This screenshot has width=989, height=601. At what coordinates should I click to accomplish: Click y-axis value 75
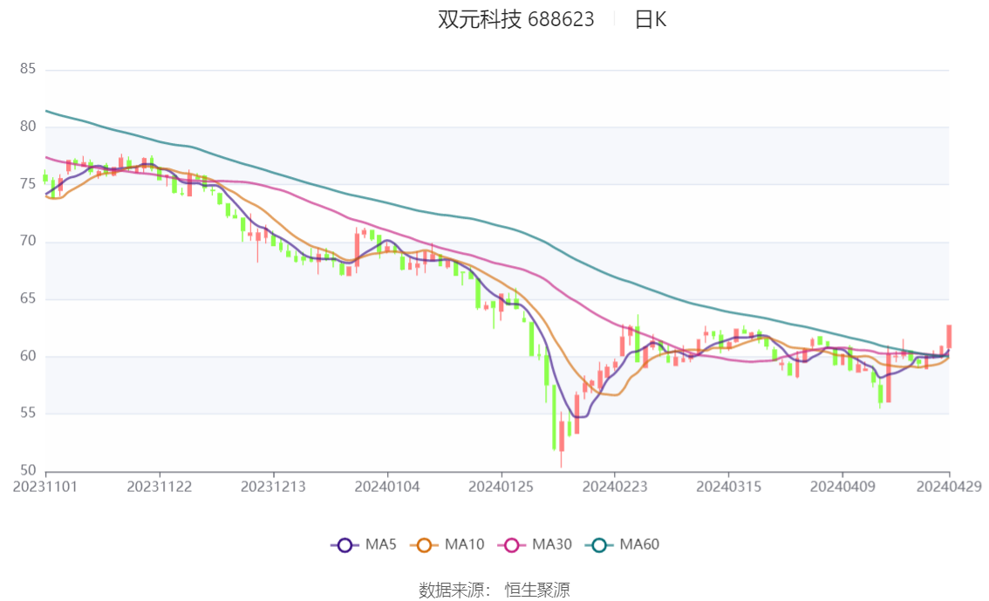[x=28, y=183]
